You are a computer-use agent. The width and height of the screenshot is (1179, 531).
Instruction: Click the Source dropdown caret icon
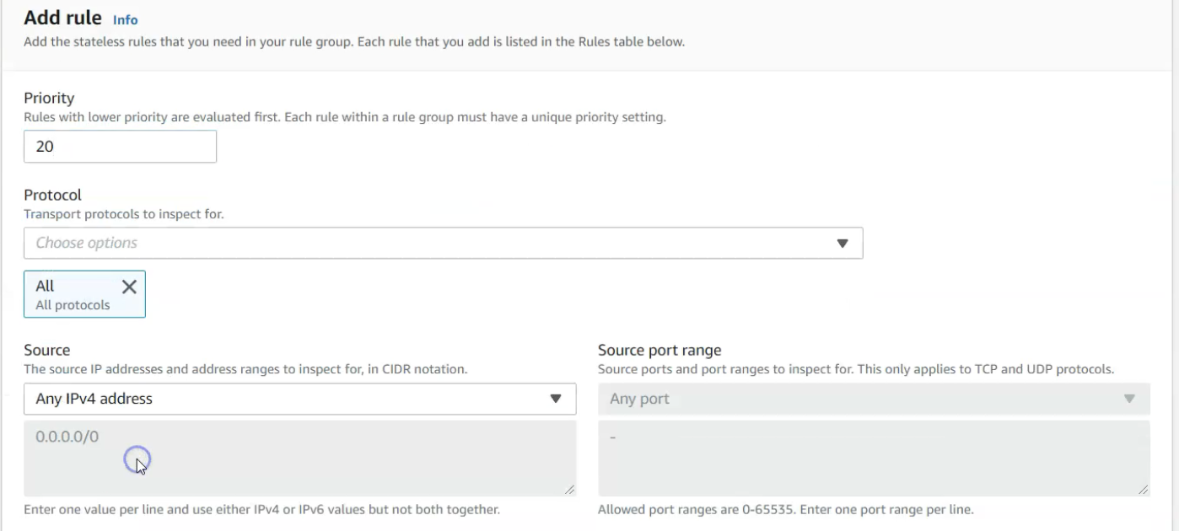click(555, 399)
